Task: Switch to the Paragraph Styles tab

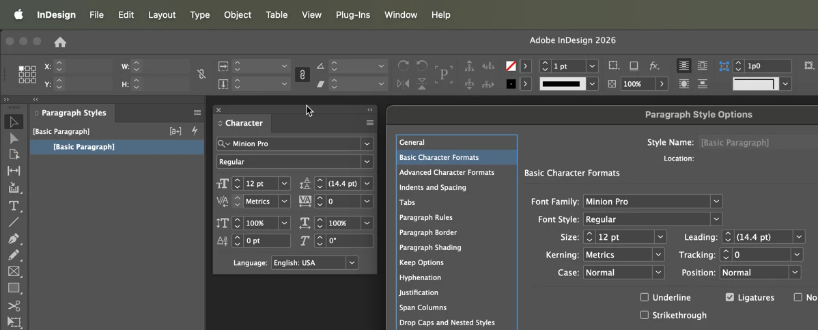Action: click(x=73, y=113)
